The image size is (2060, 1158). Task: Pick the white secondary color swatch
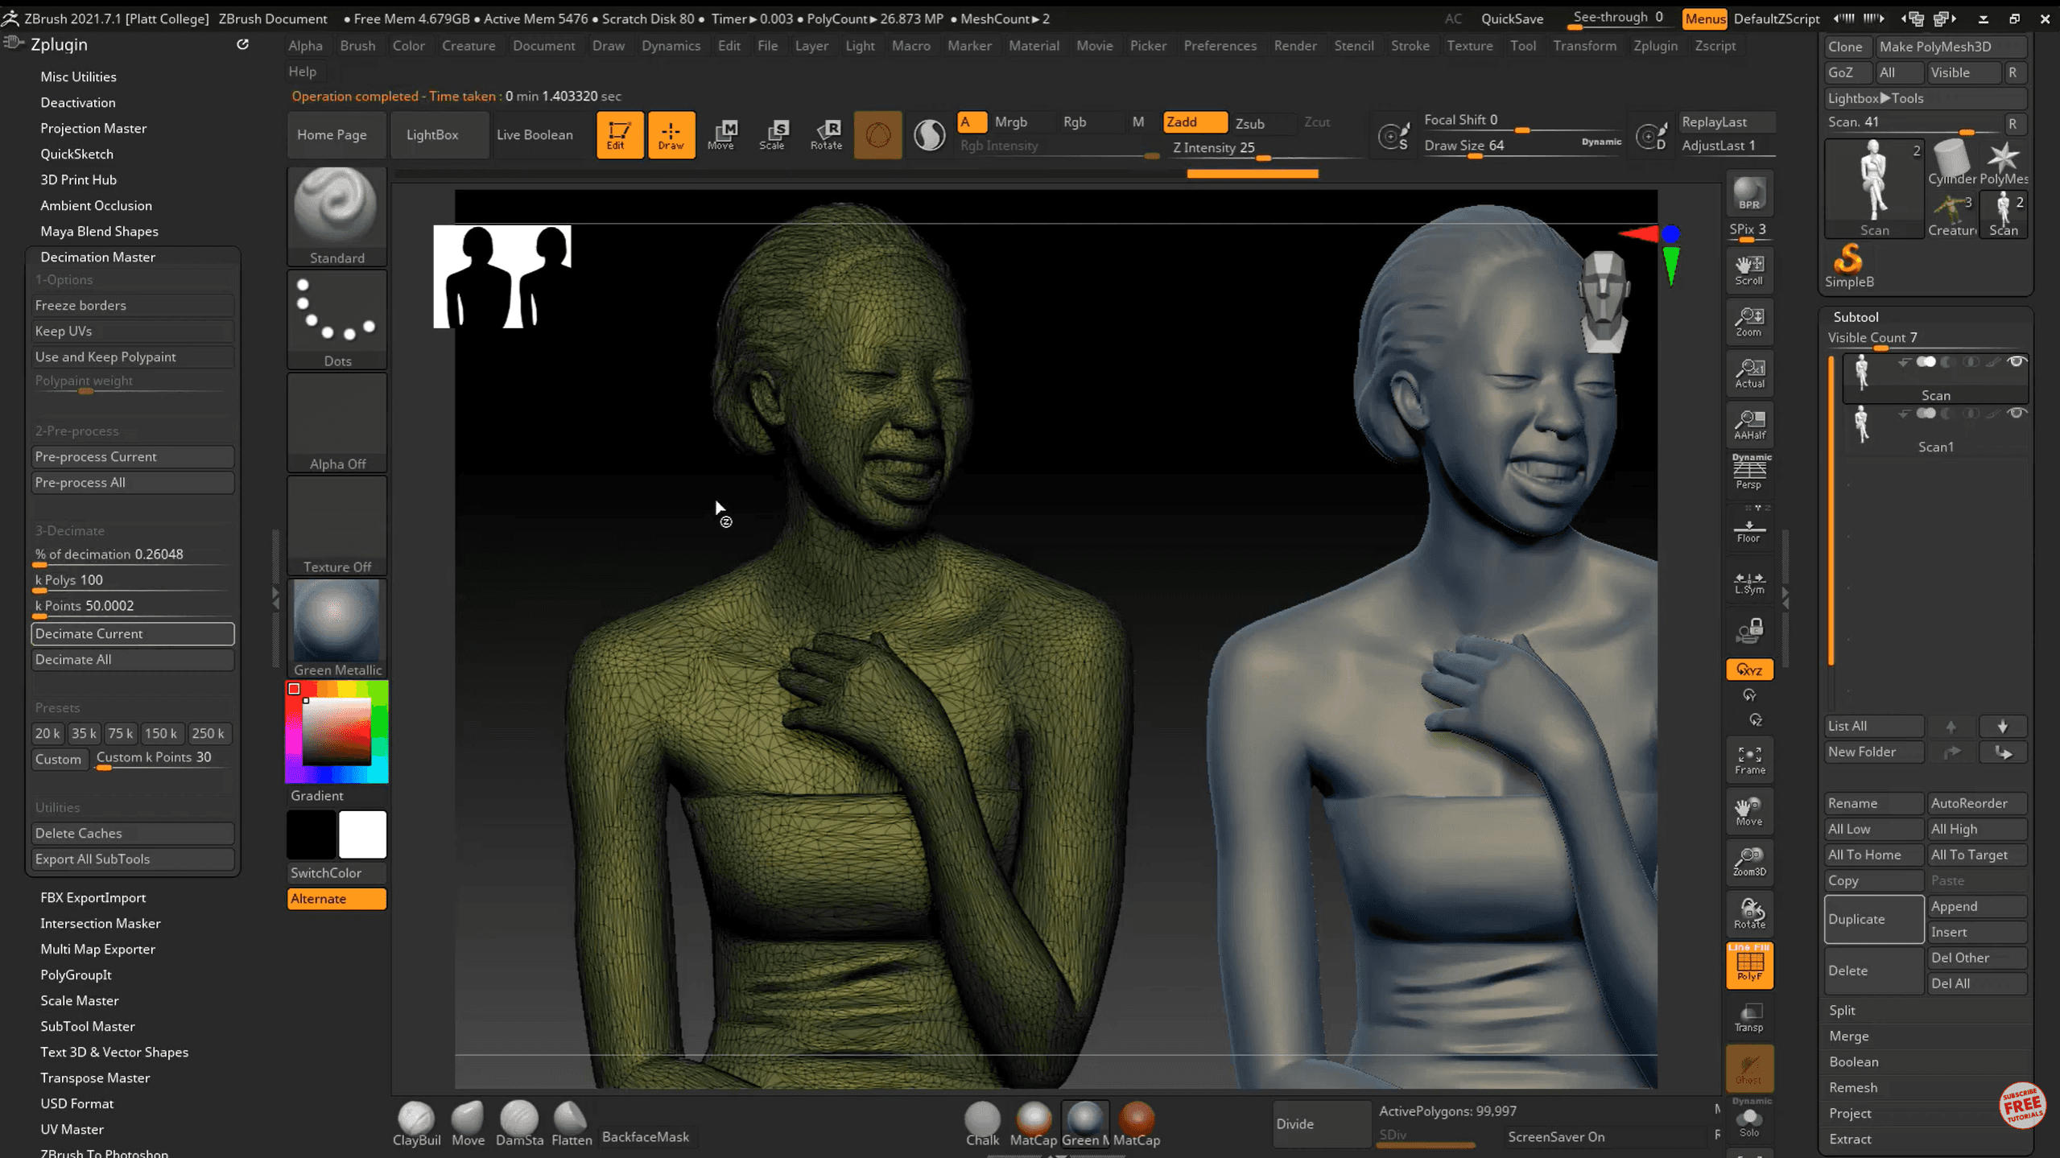click(x=362, y=835)
